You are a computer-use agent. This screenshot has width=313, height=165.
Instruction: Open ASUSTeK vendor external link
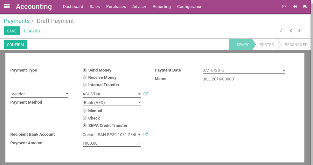point(146,94)
